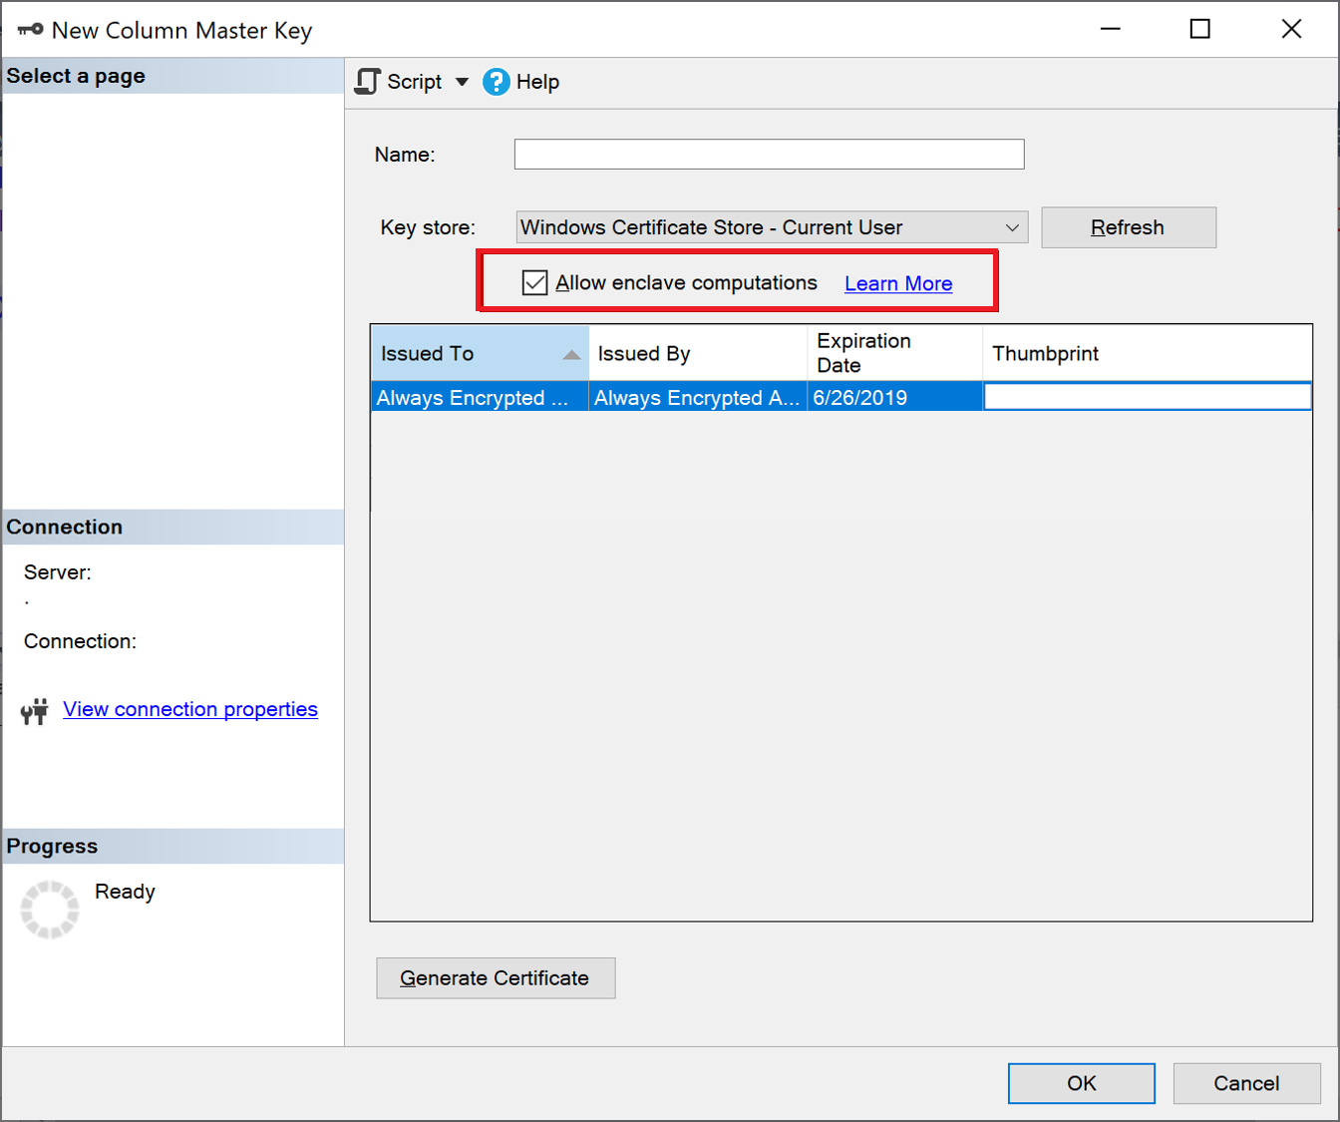Expand the Script dropdown arrow
Screen dimensions: 1340x1122
[463, 81]
